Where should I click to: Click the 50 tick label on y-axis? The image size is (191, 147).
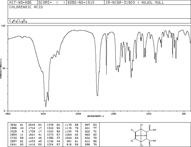(x=4, y=68)
